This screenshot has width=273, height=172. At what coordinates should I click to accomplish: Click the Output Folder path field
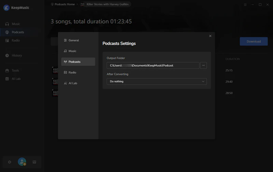coord(153,65)
